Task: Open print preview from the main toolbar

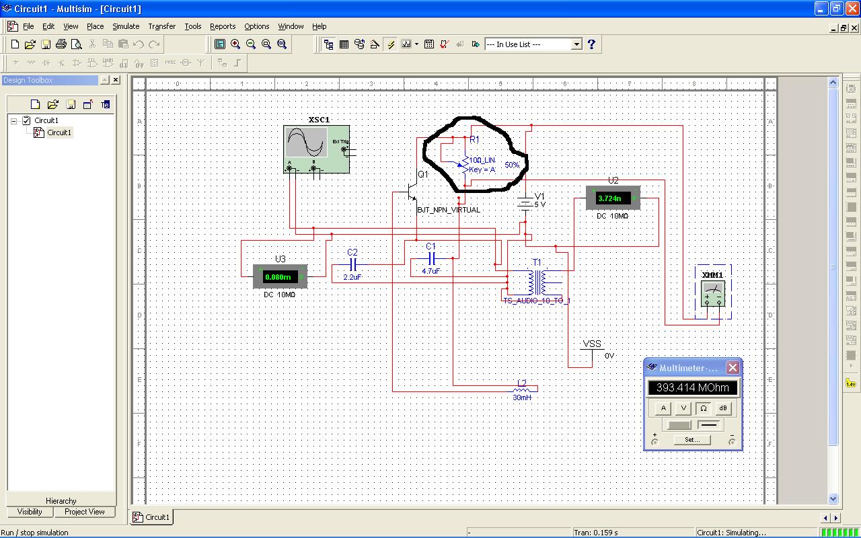Action: [x=77, y=44]
